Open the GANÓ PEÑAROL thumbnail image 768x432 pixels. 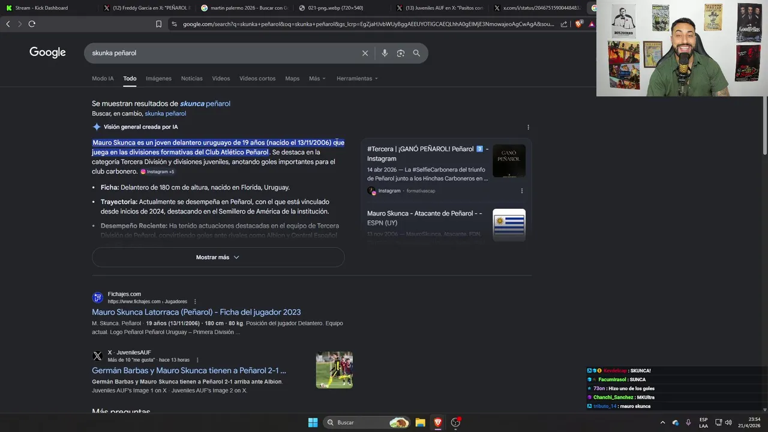click(x=509, y=161)
